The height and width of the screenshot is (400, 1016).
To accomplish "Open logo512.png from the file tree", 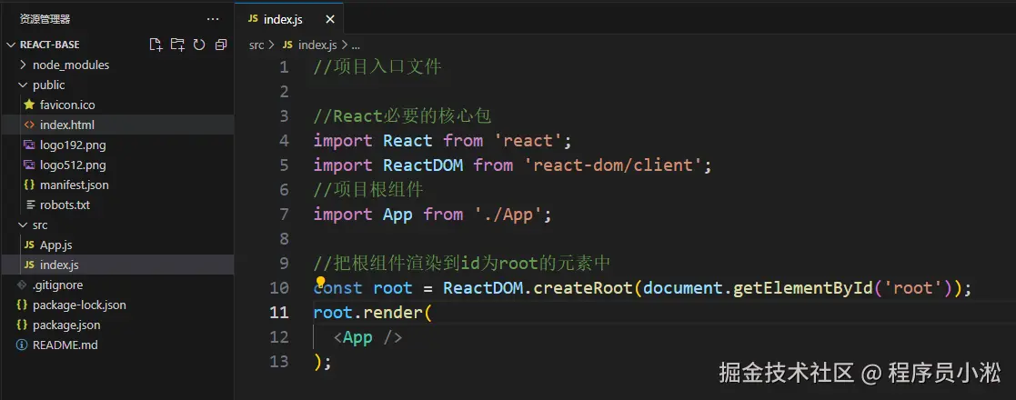I will pyautogui.click(x=71, y=165).
